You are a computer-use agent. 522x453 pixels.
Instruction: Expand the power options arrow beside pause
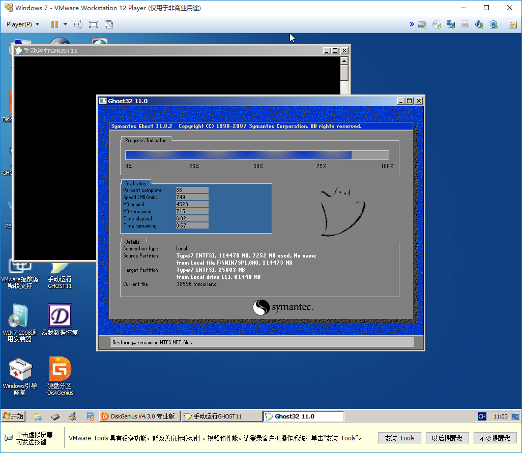tap(65, 24)
